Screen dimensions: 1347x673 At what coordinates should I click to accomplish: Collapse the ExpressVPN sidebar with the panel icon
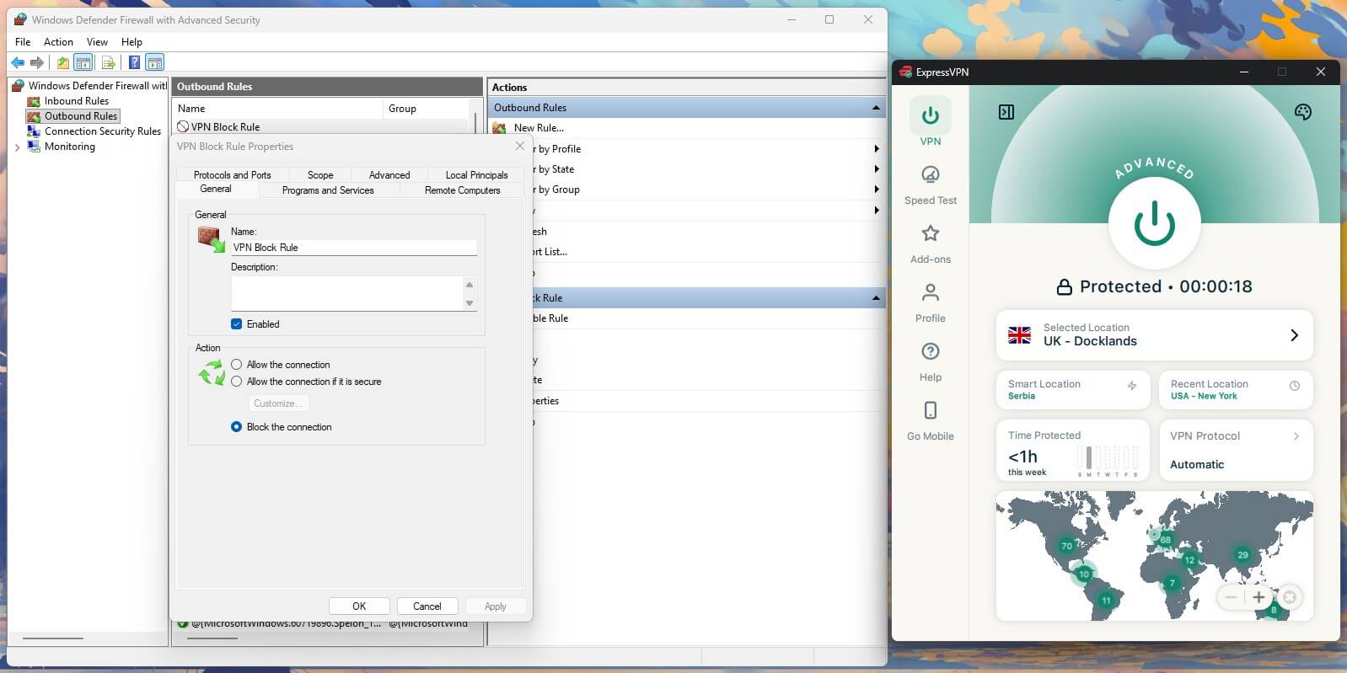[x=1006, y=112]
